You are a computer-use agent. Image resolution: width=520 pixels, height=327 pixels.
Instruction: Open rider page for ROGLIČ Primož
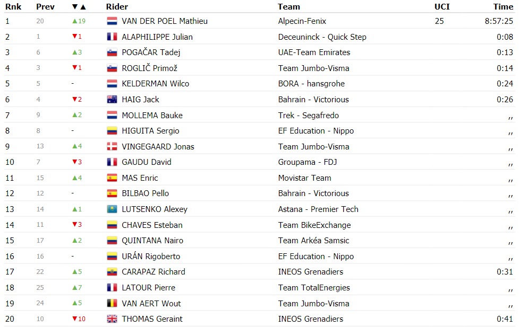pyautogui.click(x=150, y=68)
